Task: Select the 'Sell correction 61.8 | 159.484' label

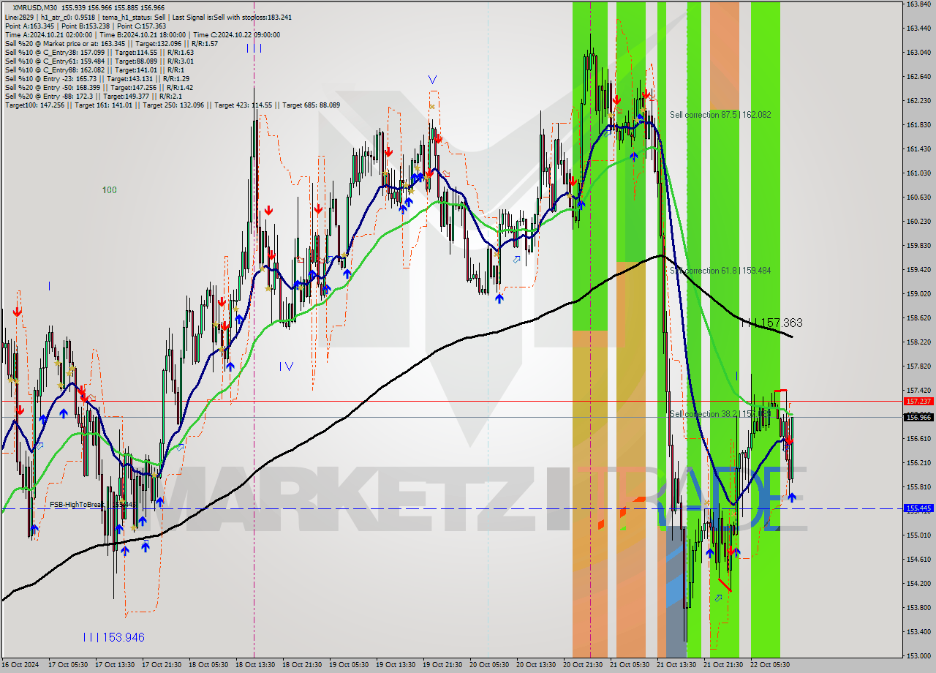Action: [x=720, y=271]
